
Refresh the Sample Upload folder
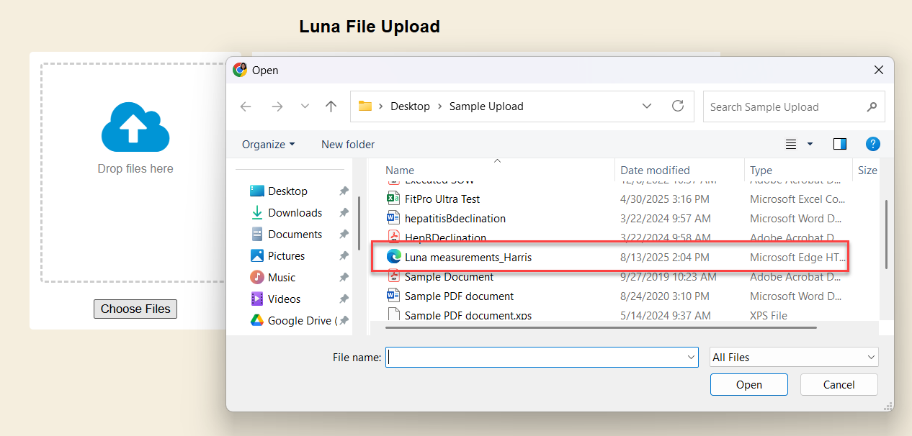(x=677, y=106)
